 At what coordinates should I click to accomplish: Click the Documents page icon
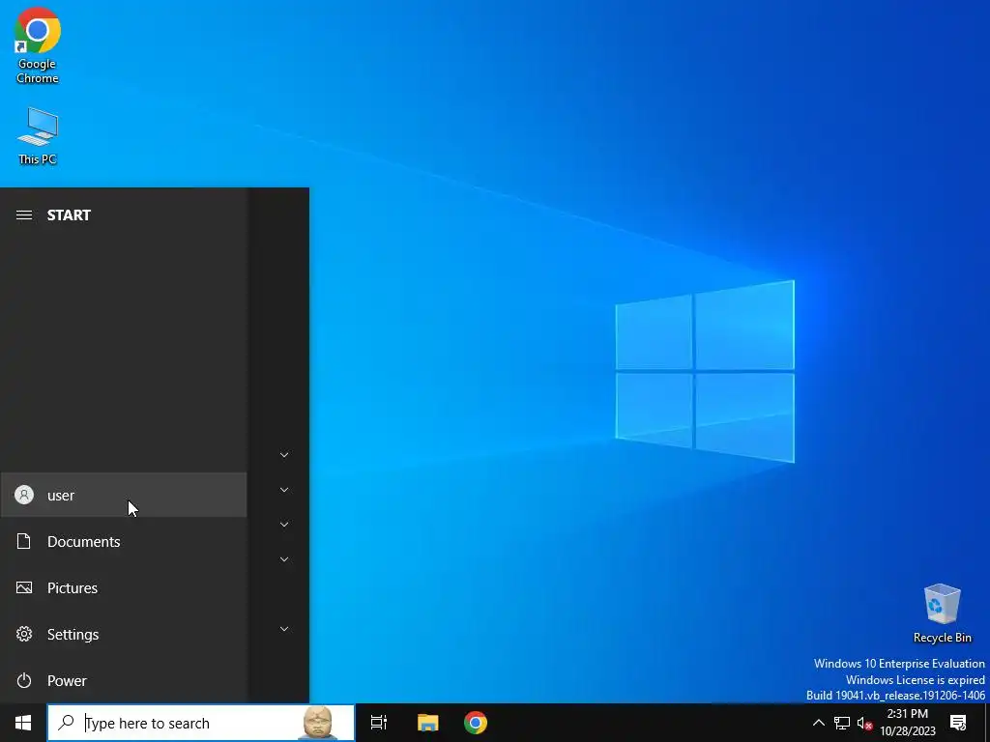click(x=24, y=541)
